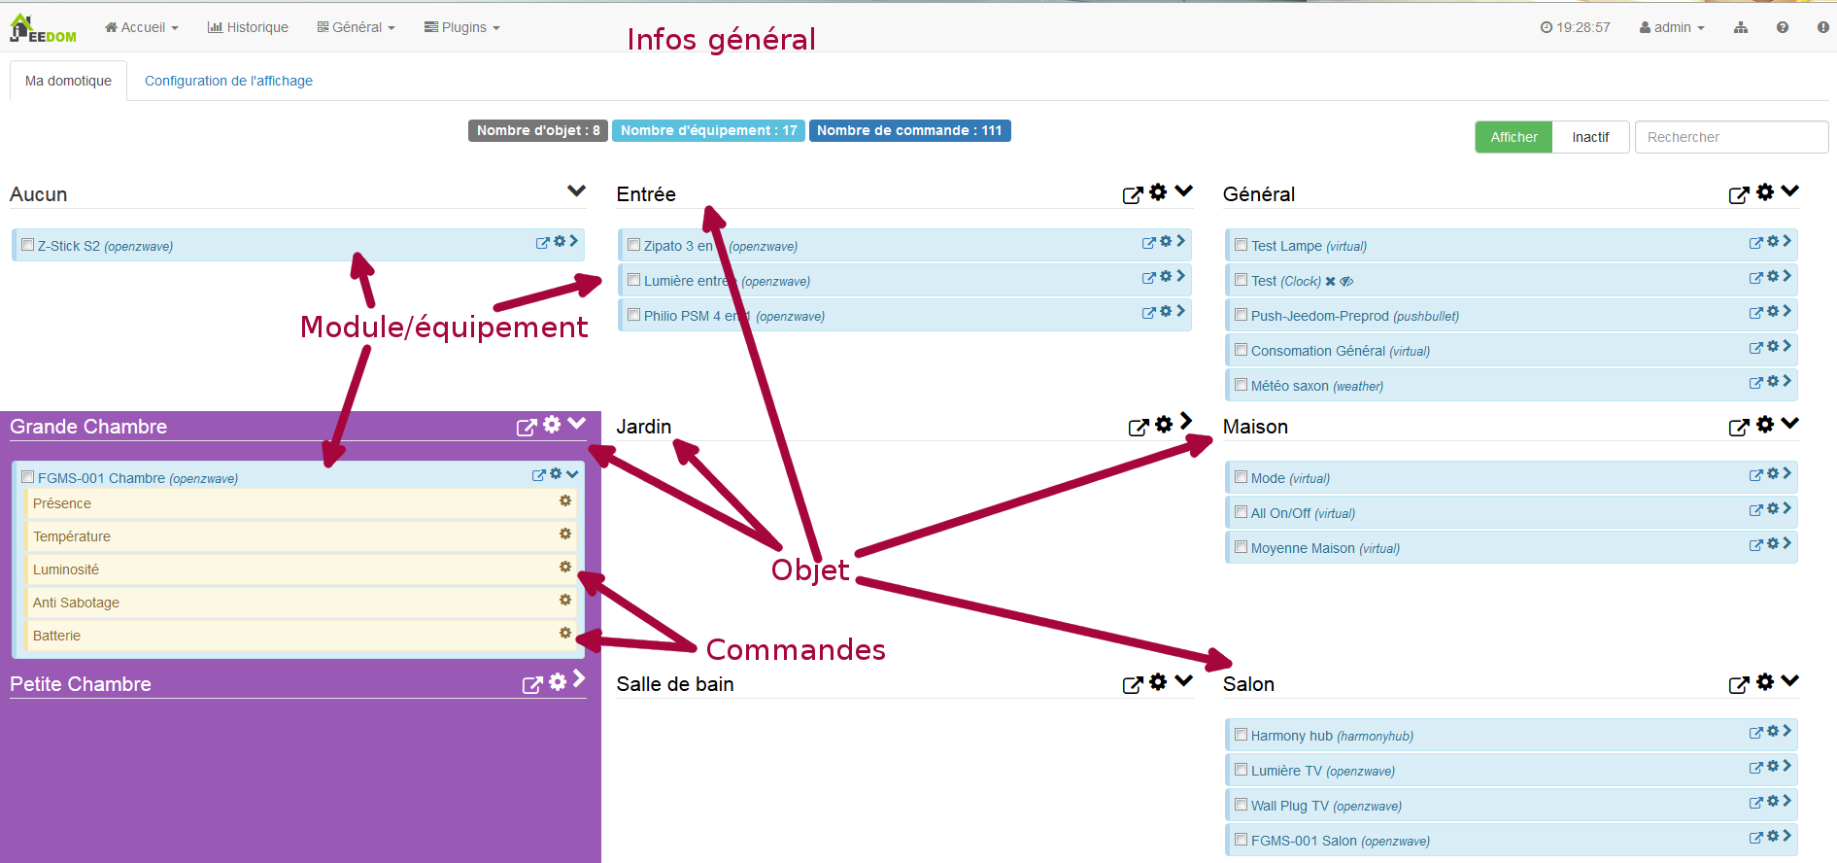Click gear icon for Test Lampe row
1837x863 pixels.
point(1773,241)
